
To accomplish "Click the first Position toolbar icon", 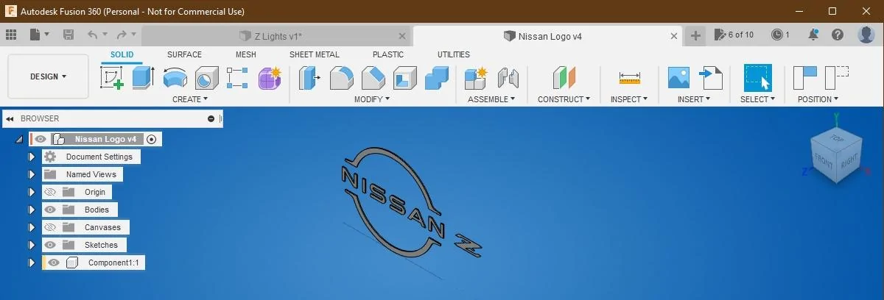I will [805, 77].
